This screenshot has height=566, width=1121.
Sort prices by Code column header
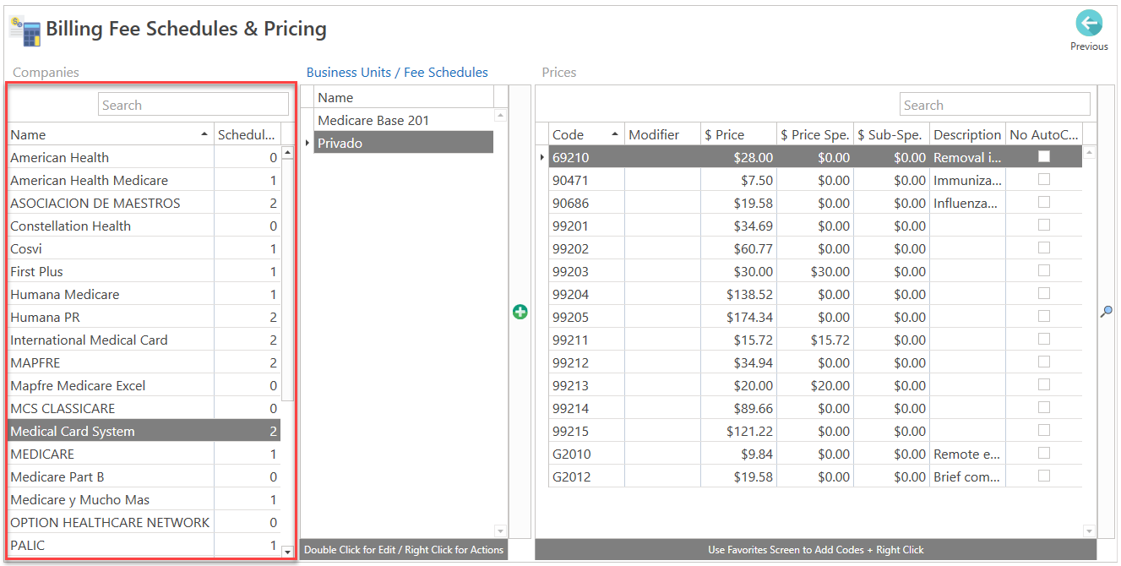tap(586, 134)
